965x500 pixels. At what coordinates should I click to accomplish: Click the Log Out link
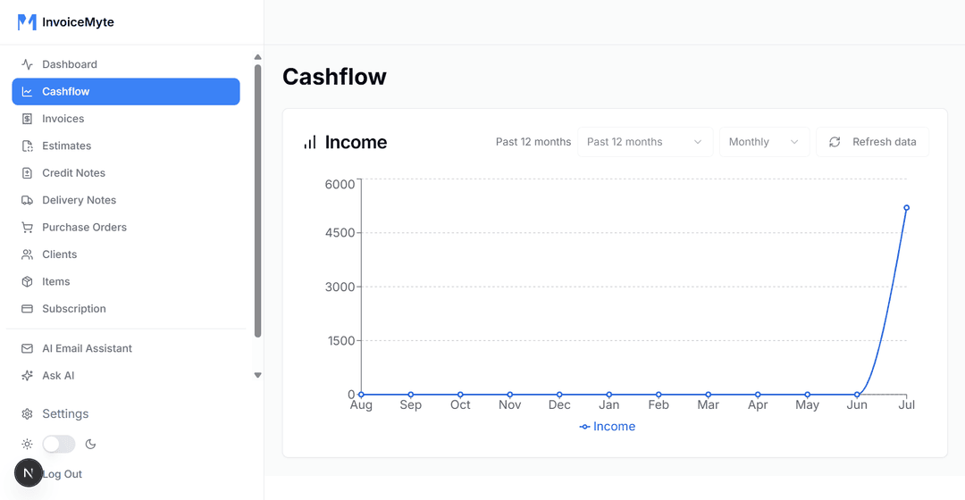[x=63, y=474]
